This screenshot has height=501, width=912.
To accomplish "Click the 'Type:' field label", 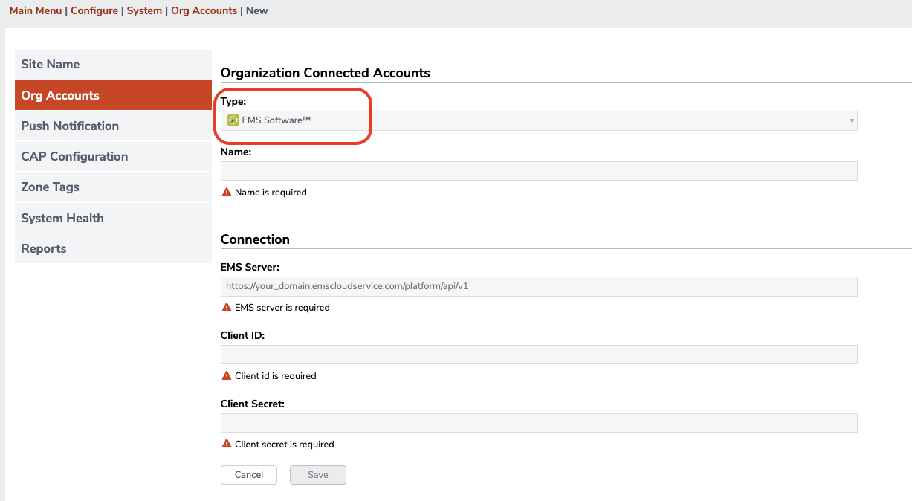I will pos(233,101).
